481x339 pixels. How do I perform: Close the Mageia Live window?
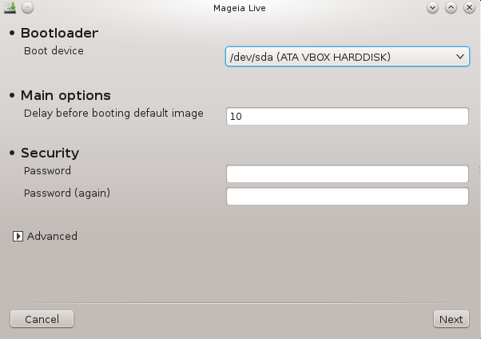469,8
